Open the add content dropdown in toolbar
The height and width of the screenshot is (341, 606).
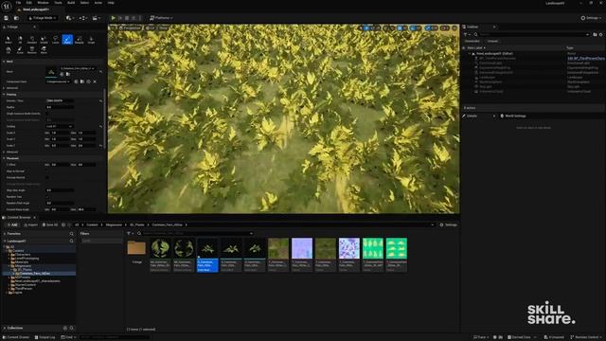pos(69,18)
